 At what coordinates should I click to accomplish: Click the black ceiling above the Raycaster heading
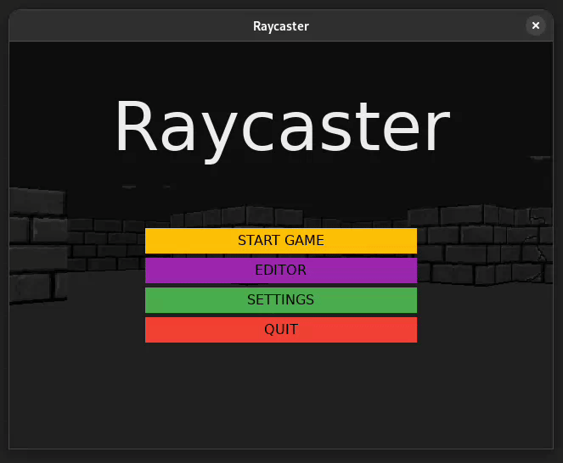point(280,64)
